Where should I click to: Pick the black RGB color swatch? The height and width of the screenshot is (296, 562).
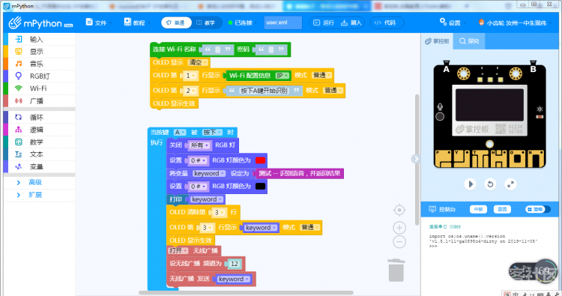(260, 187)
